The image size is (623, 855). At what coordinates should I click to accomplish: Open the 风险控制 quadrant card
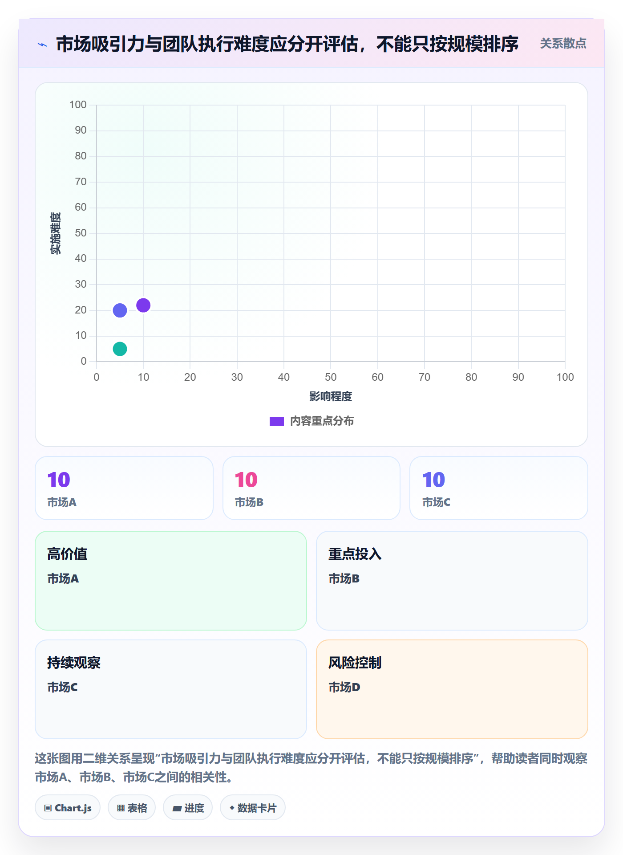pos(452,689)
